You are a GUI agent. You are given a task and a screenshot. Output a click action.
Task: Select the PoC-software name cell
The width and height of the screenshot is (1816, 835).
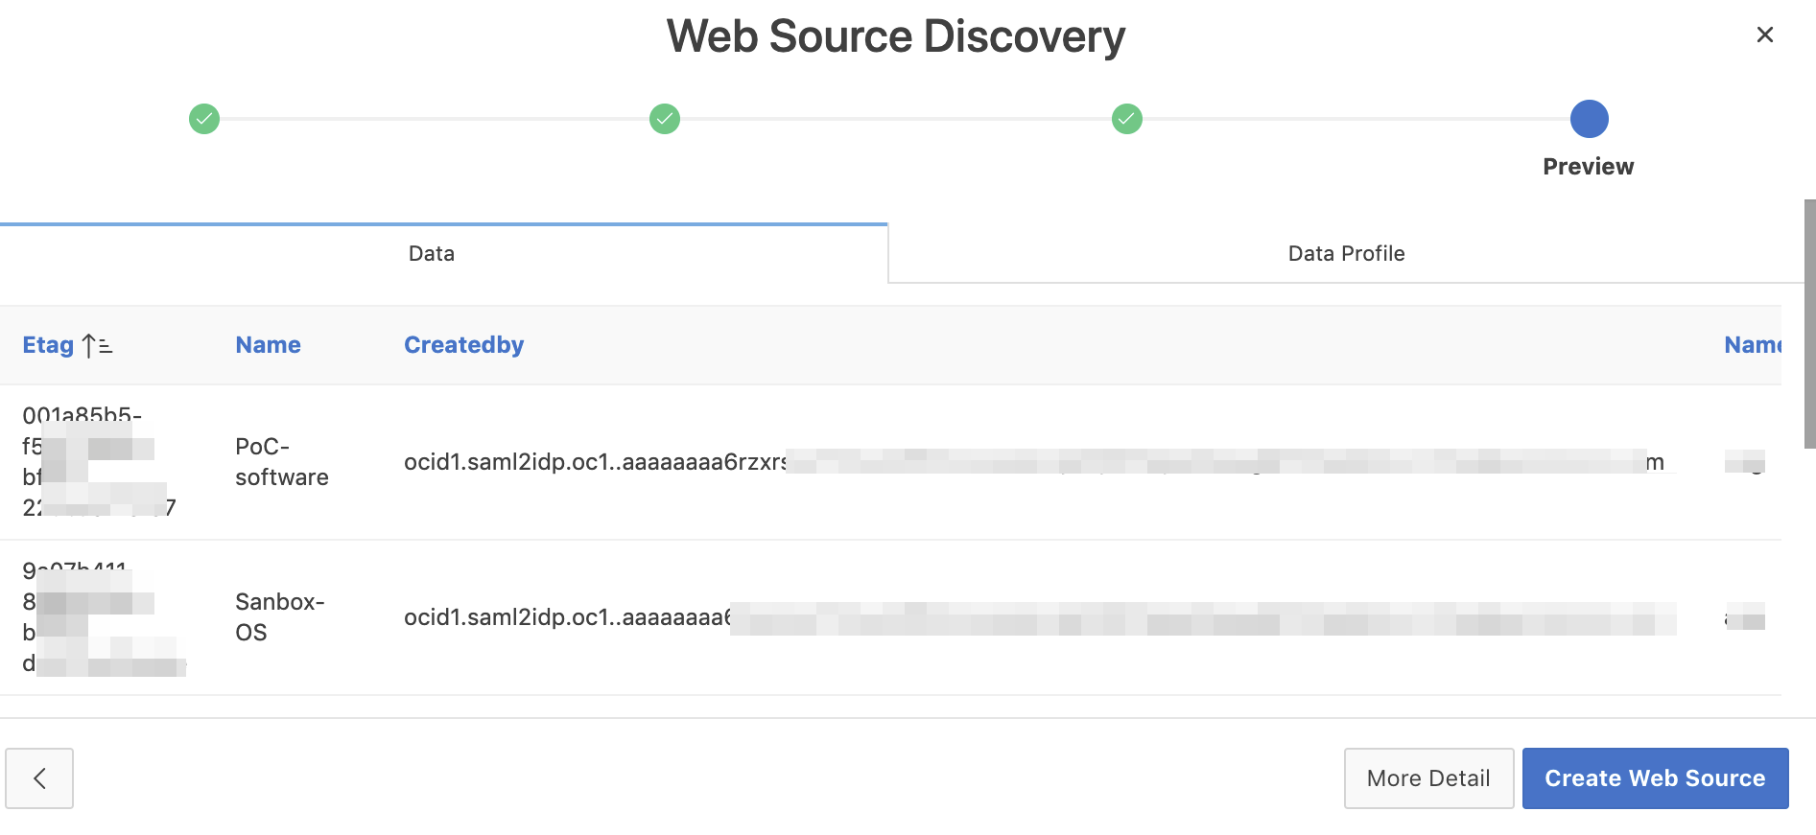pyautogui.click(x=281, y=462)
